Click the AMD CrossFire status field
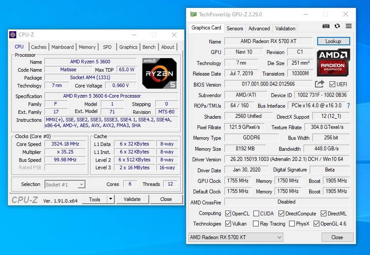This screenshot has width=370, height=255. 287,202
